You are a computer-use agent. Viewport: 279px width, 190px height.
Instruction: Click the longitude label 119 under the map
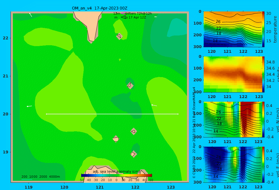[29, 187]
